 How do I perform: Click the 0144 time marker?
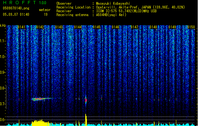(x=78, y=27)
